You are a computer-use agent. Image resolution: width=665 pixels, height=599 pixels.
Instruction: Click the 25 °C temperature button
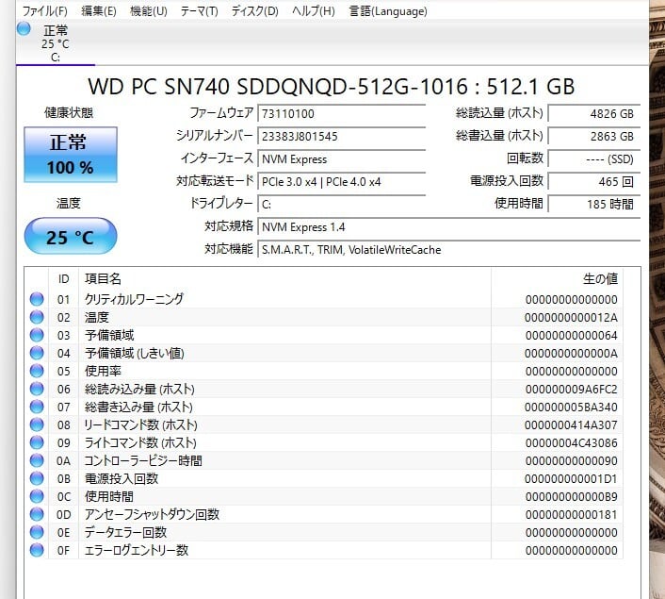pyautogui.click(x=71, y=236)
